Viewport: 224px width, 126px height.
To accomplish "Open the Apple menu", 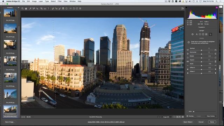I will tap(3, 1).
